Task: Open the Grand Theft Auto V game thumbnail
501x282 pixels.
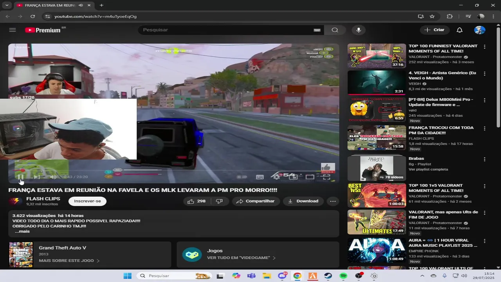Action: (x=21, y=255)
